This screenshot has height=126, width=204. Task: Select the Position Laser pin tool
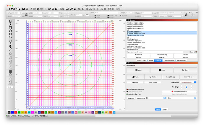10,47
